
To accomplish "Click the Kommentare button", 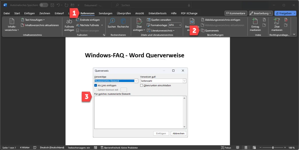I will 236,13.
